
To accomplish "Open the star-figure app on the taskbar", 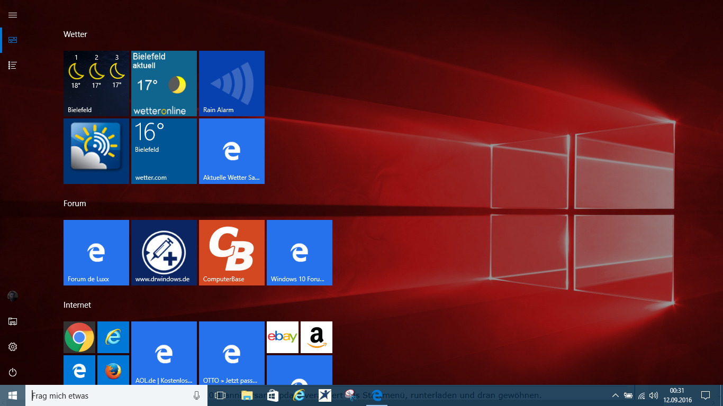I will (x=324, y=395).
